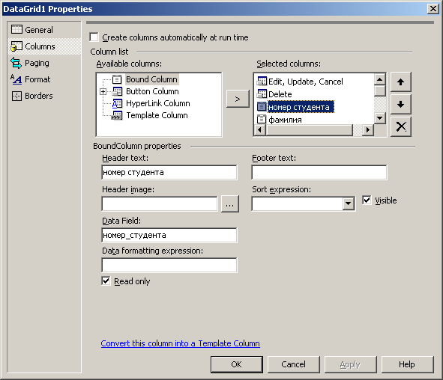The height and width of the screenshot is (380, 443).
Task: Click the selected columns horizontal scrollbar track
Action: pos(310,130)
